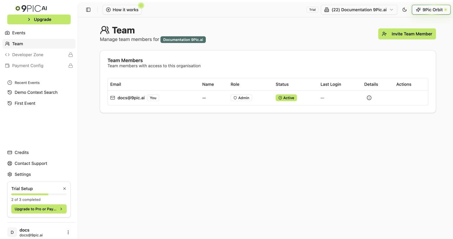The height and width of the screenshot is (239, 453).
Task: Click Upgrade to Pro or Pay button
Action: 39,209
